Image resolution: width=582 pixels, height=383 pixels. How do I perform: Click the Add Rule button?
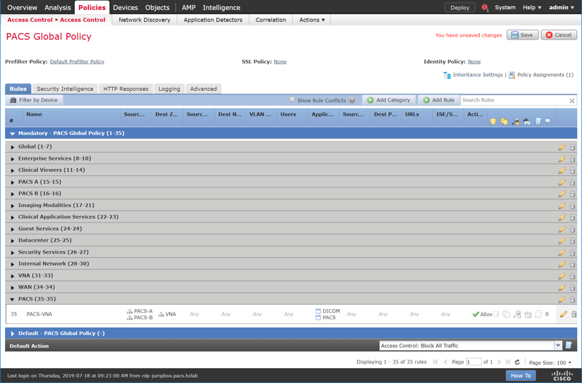point(438,100)
